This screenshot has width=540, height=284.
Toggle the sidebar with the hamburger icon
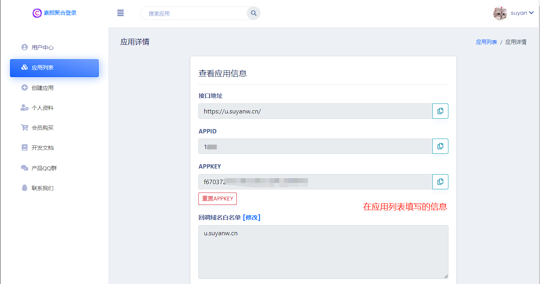coord(120,13)
